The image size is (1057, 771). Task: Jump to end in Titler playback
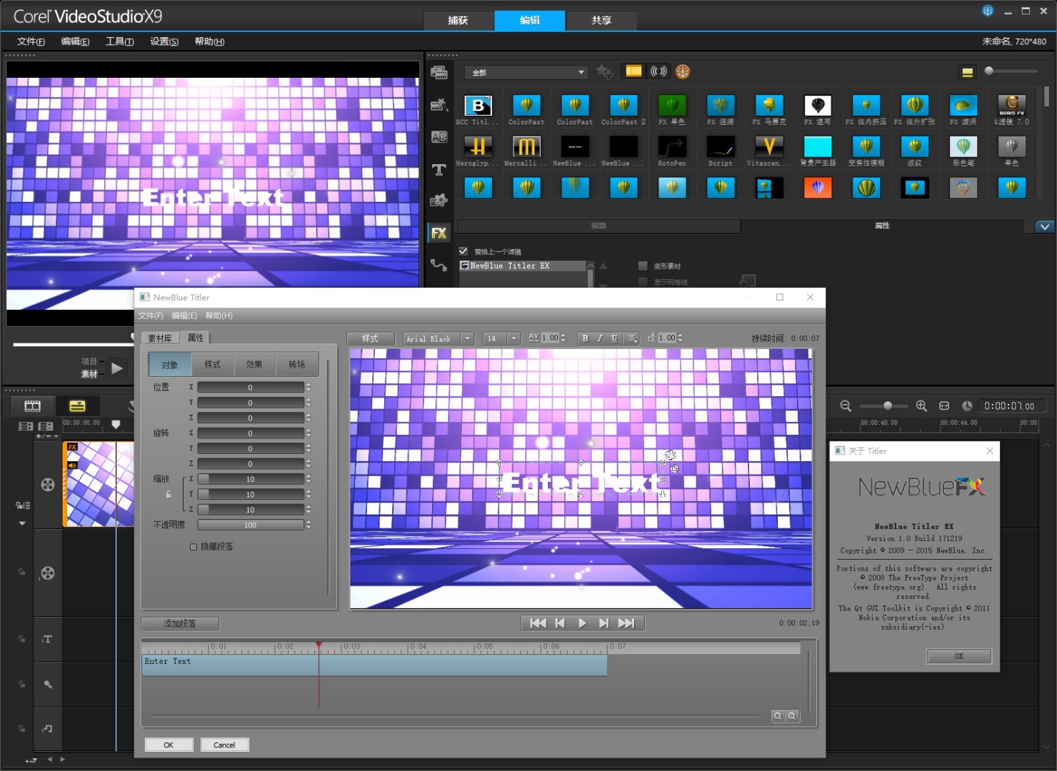click(x=626, y=623)
